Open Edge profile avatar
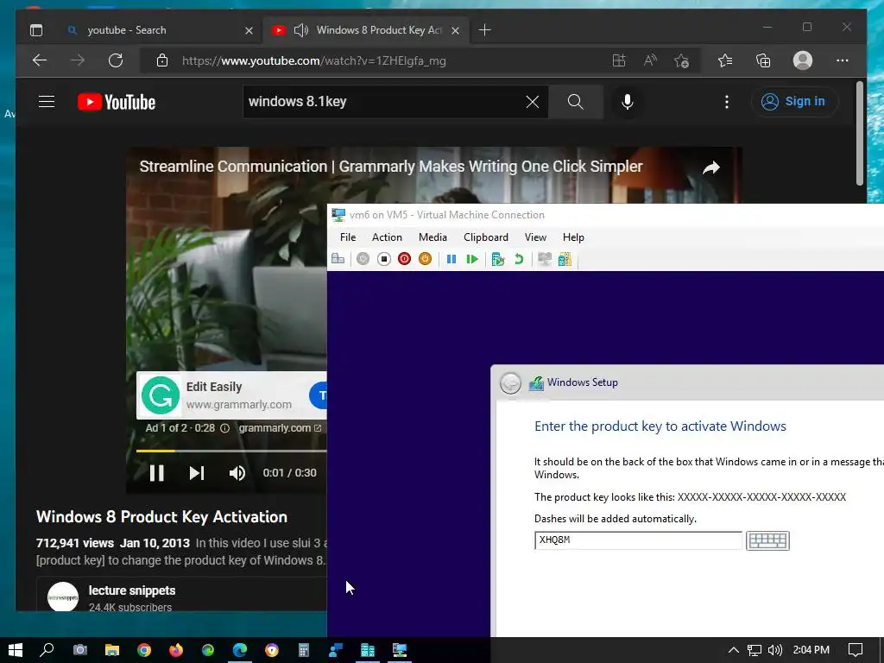The image size is (884, 663). [x=803, y=60]
